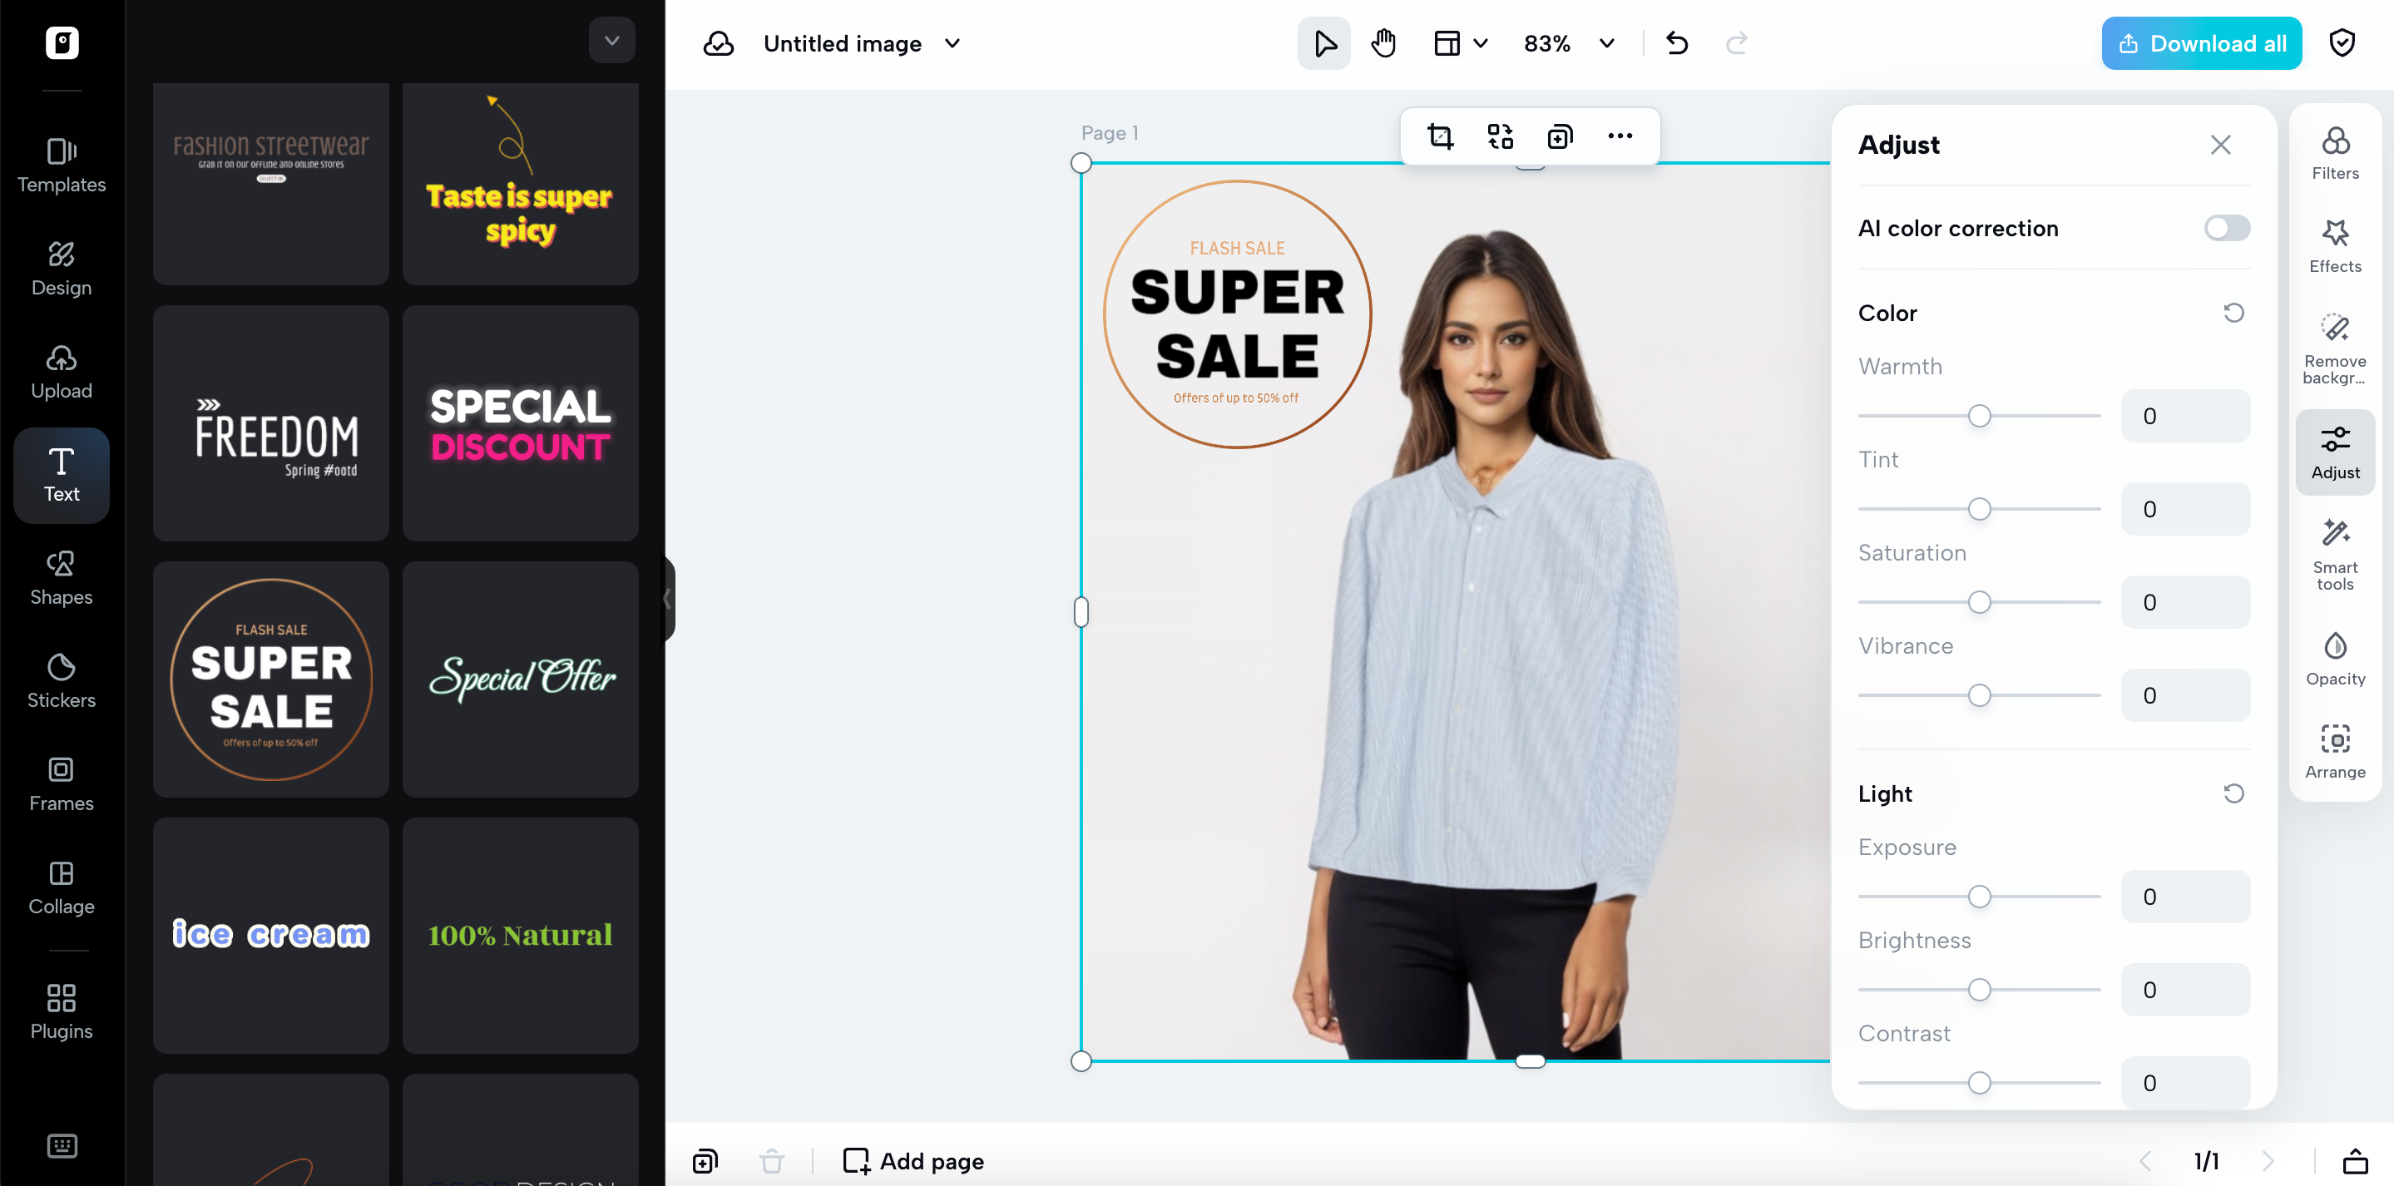Image resolution: width=2394 pixels, height=1186 pixels.
Task: Select the FREEDOM text template
Action: [x=270, y=424]
